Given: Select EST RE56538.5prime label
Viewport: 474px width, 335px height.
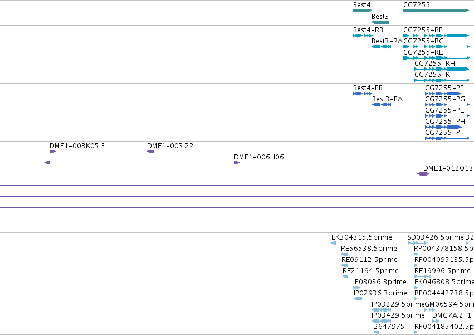Looking at the screenshot, I should point(369,249).
